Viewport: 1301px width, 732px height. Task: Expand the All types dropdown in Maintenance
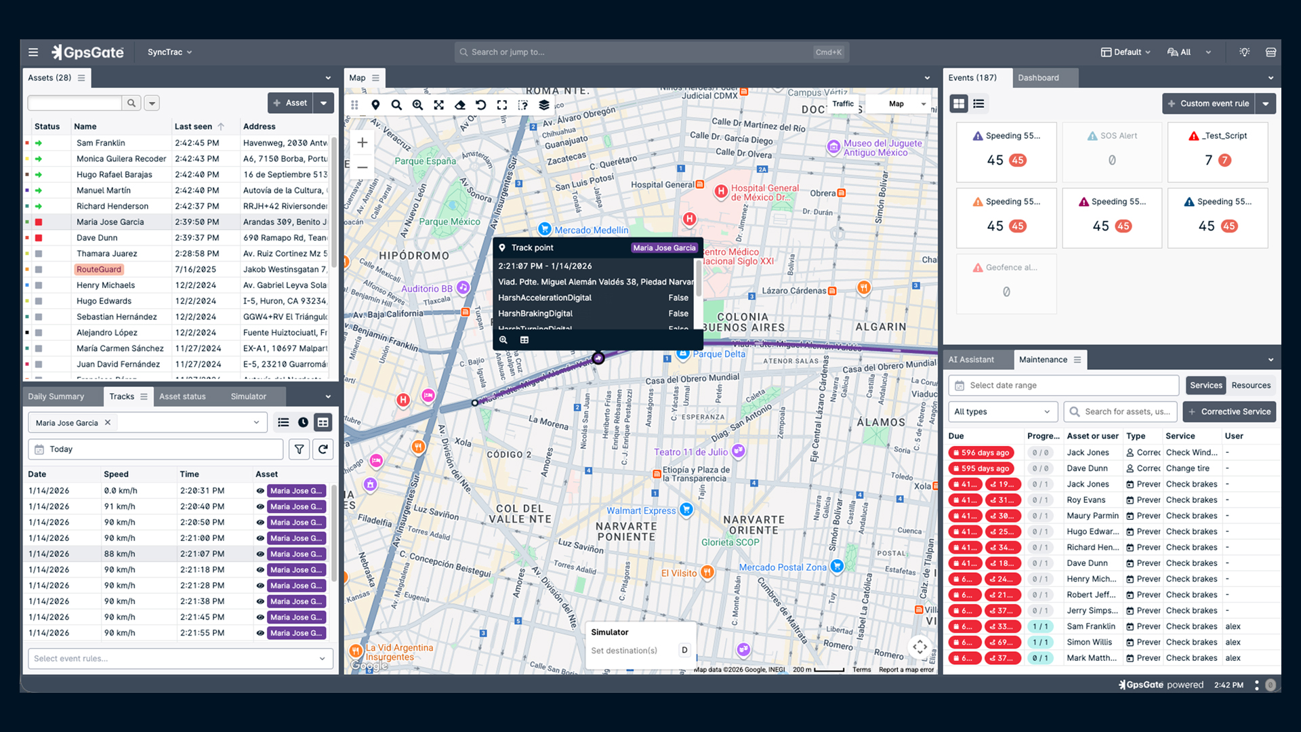[x=1001, y=411]
